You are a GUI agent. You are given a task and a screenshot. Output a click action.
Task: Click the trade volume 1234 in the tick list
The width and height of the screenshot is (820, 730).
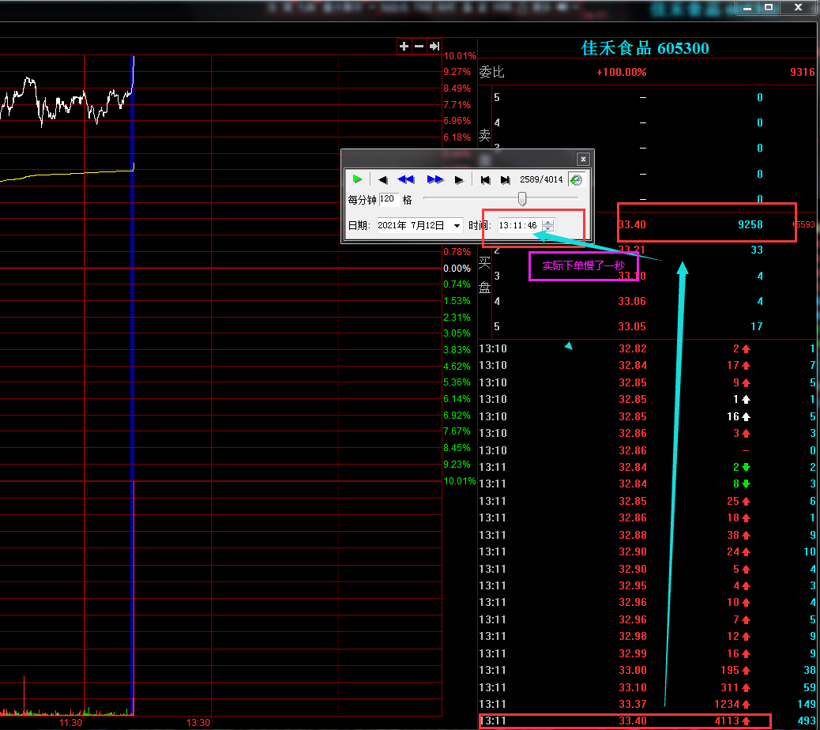727,705
